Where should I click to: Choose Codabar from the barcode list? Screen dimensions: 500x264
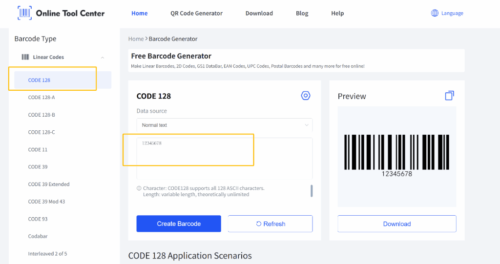point(38,236)
